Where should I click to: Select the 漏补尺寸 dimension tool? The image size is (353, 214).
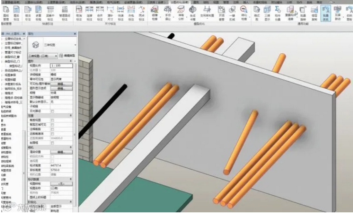(x=110, y=13)
